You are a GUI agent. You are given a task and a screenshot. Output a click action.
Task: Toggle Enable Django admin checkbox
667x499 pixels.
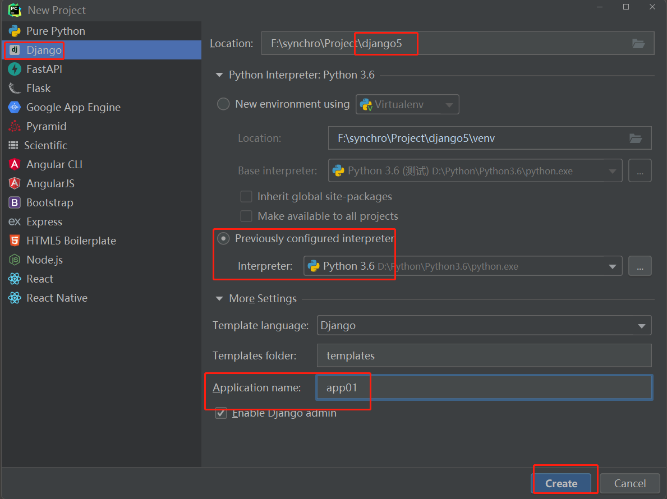221,413
